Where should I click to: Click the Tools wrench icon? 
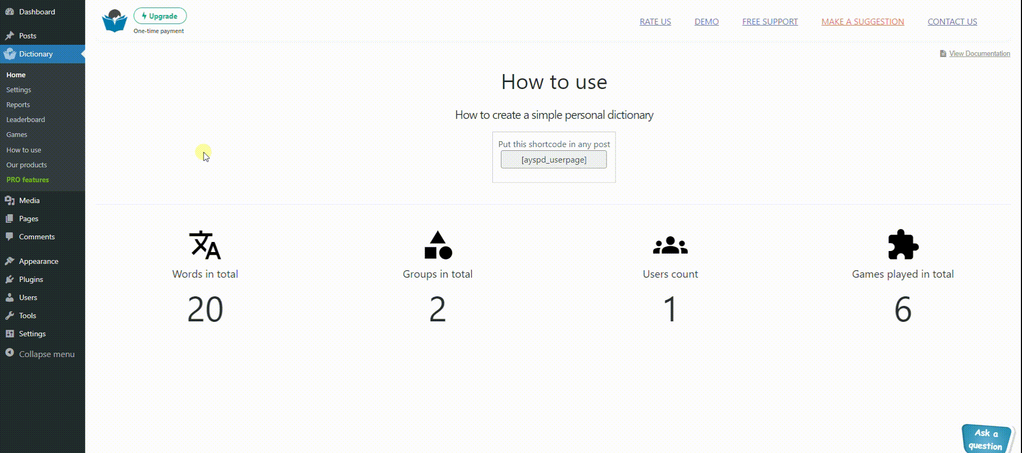10,316
